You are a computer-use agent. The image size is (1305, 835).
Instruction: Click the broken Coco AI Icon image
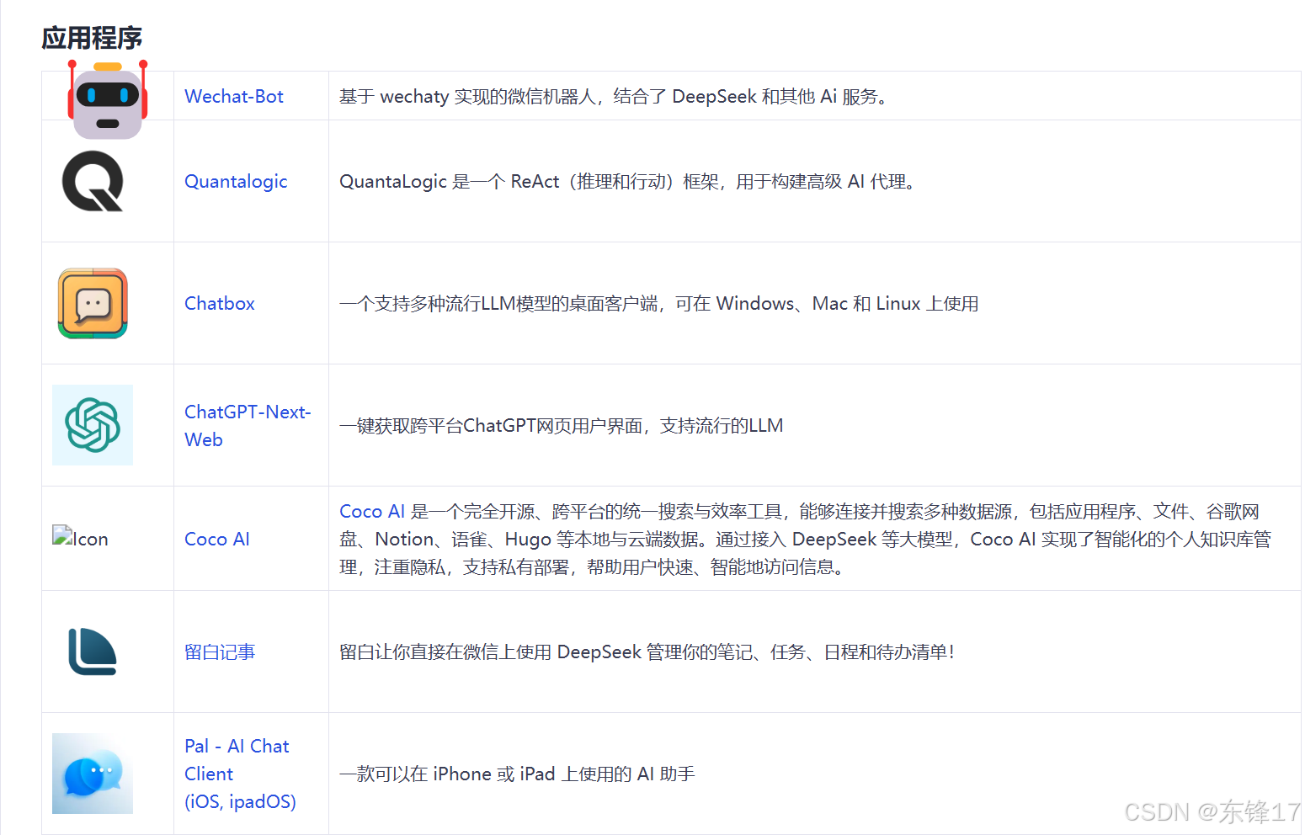point(80,539)
